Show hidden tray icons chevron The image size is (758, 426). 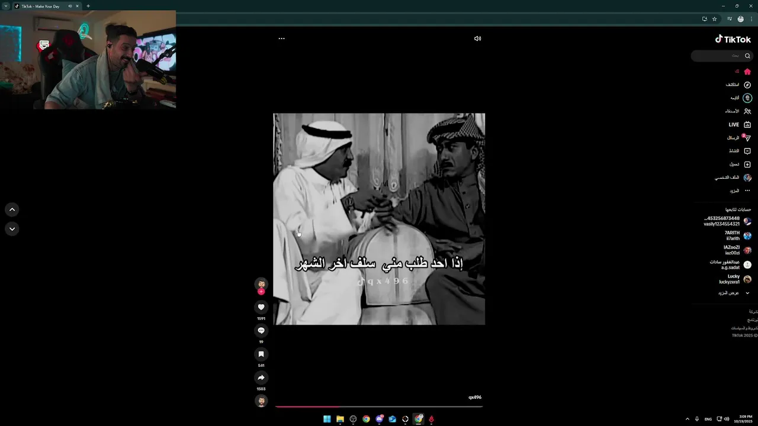tap(688, 419)
